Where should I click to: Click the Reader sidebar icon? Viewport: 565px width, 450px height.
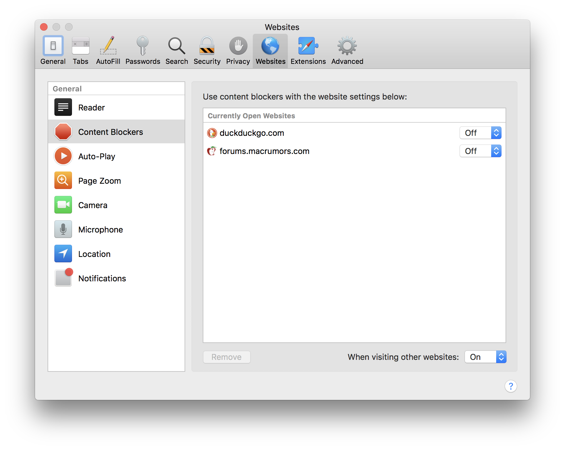coord(63,107)
